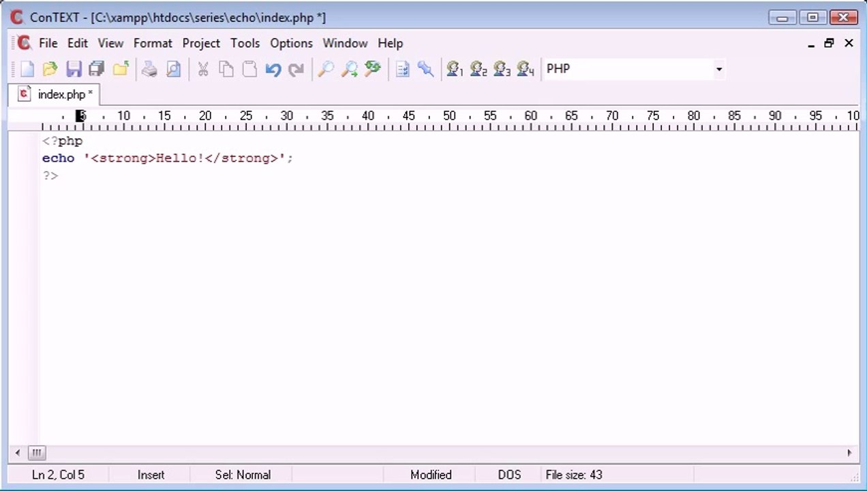
Task: Open Print Preview from the toolbar
Action: point(173,69)
